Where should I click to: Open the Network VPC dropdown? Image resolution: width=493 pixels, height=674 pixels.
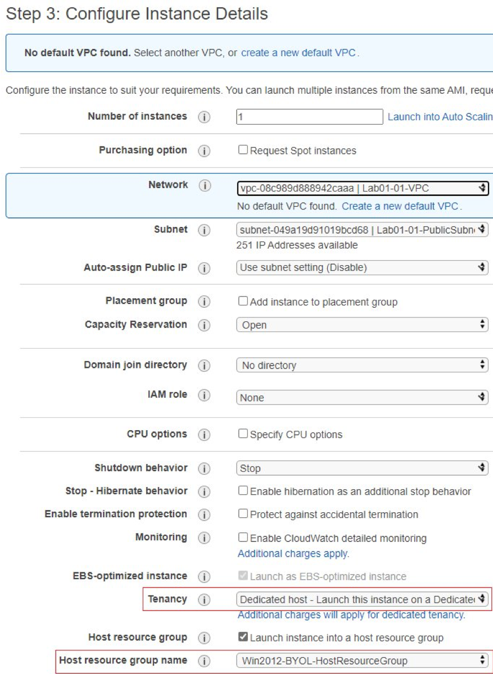pyautogui.click(x=363, y=189)
